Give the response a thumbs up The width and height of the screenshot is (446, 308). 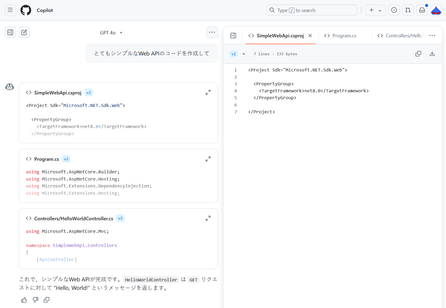tap(24, 300)
